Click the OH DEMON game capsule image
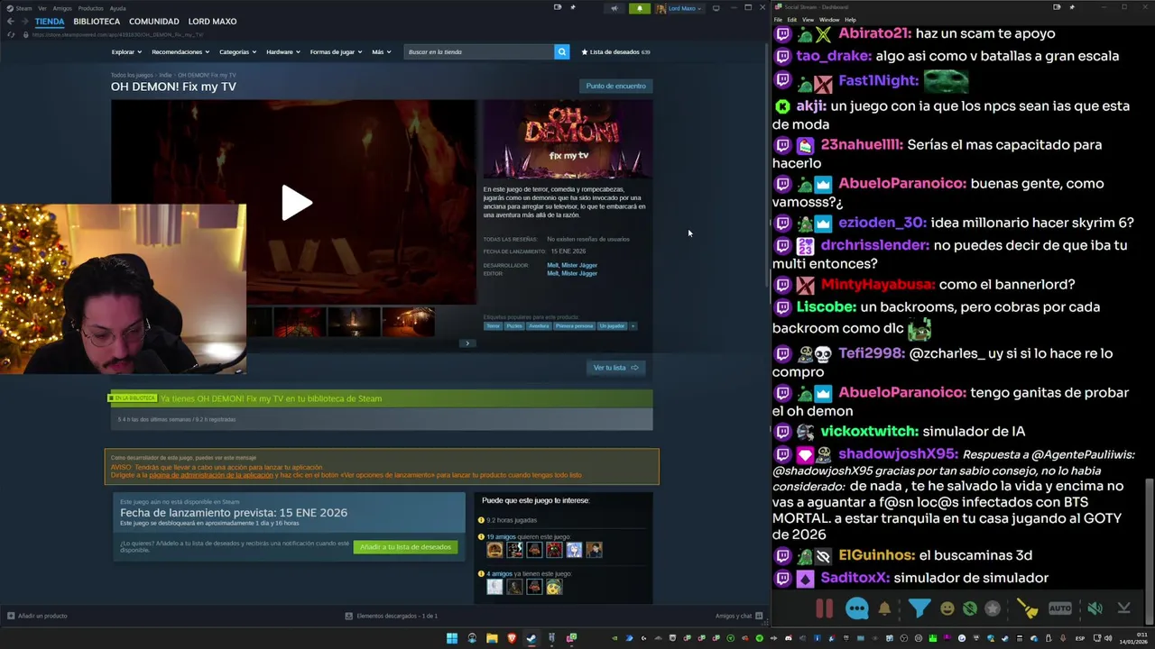 pos(568,140)
